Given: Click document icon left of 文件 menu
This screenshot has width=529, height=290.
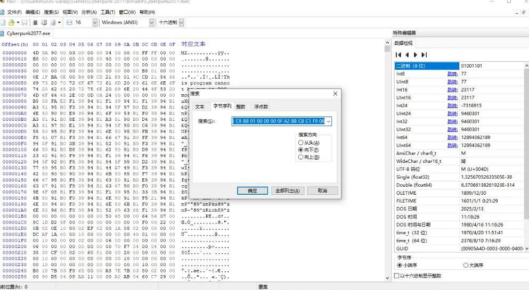Looking at the screenshot, I should pyautogui.click(x=2, y=12).
